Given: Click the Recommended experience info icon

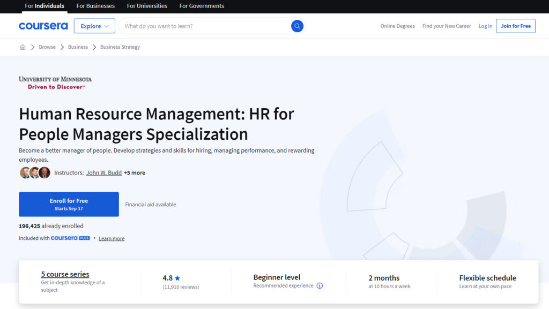Looking at the screenshot, I should point(320,285).
